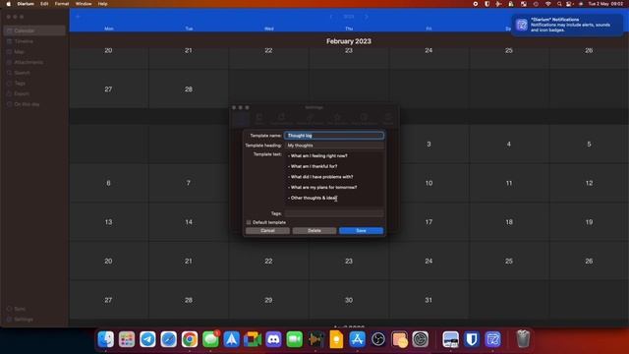Select the March 12 calendar cell
Viewport: 629px width, 354px height.
coord(589,183)
